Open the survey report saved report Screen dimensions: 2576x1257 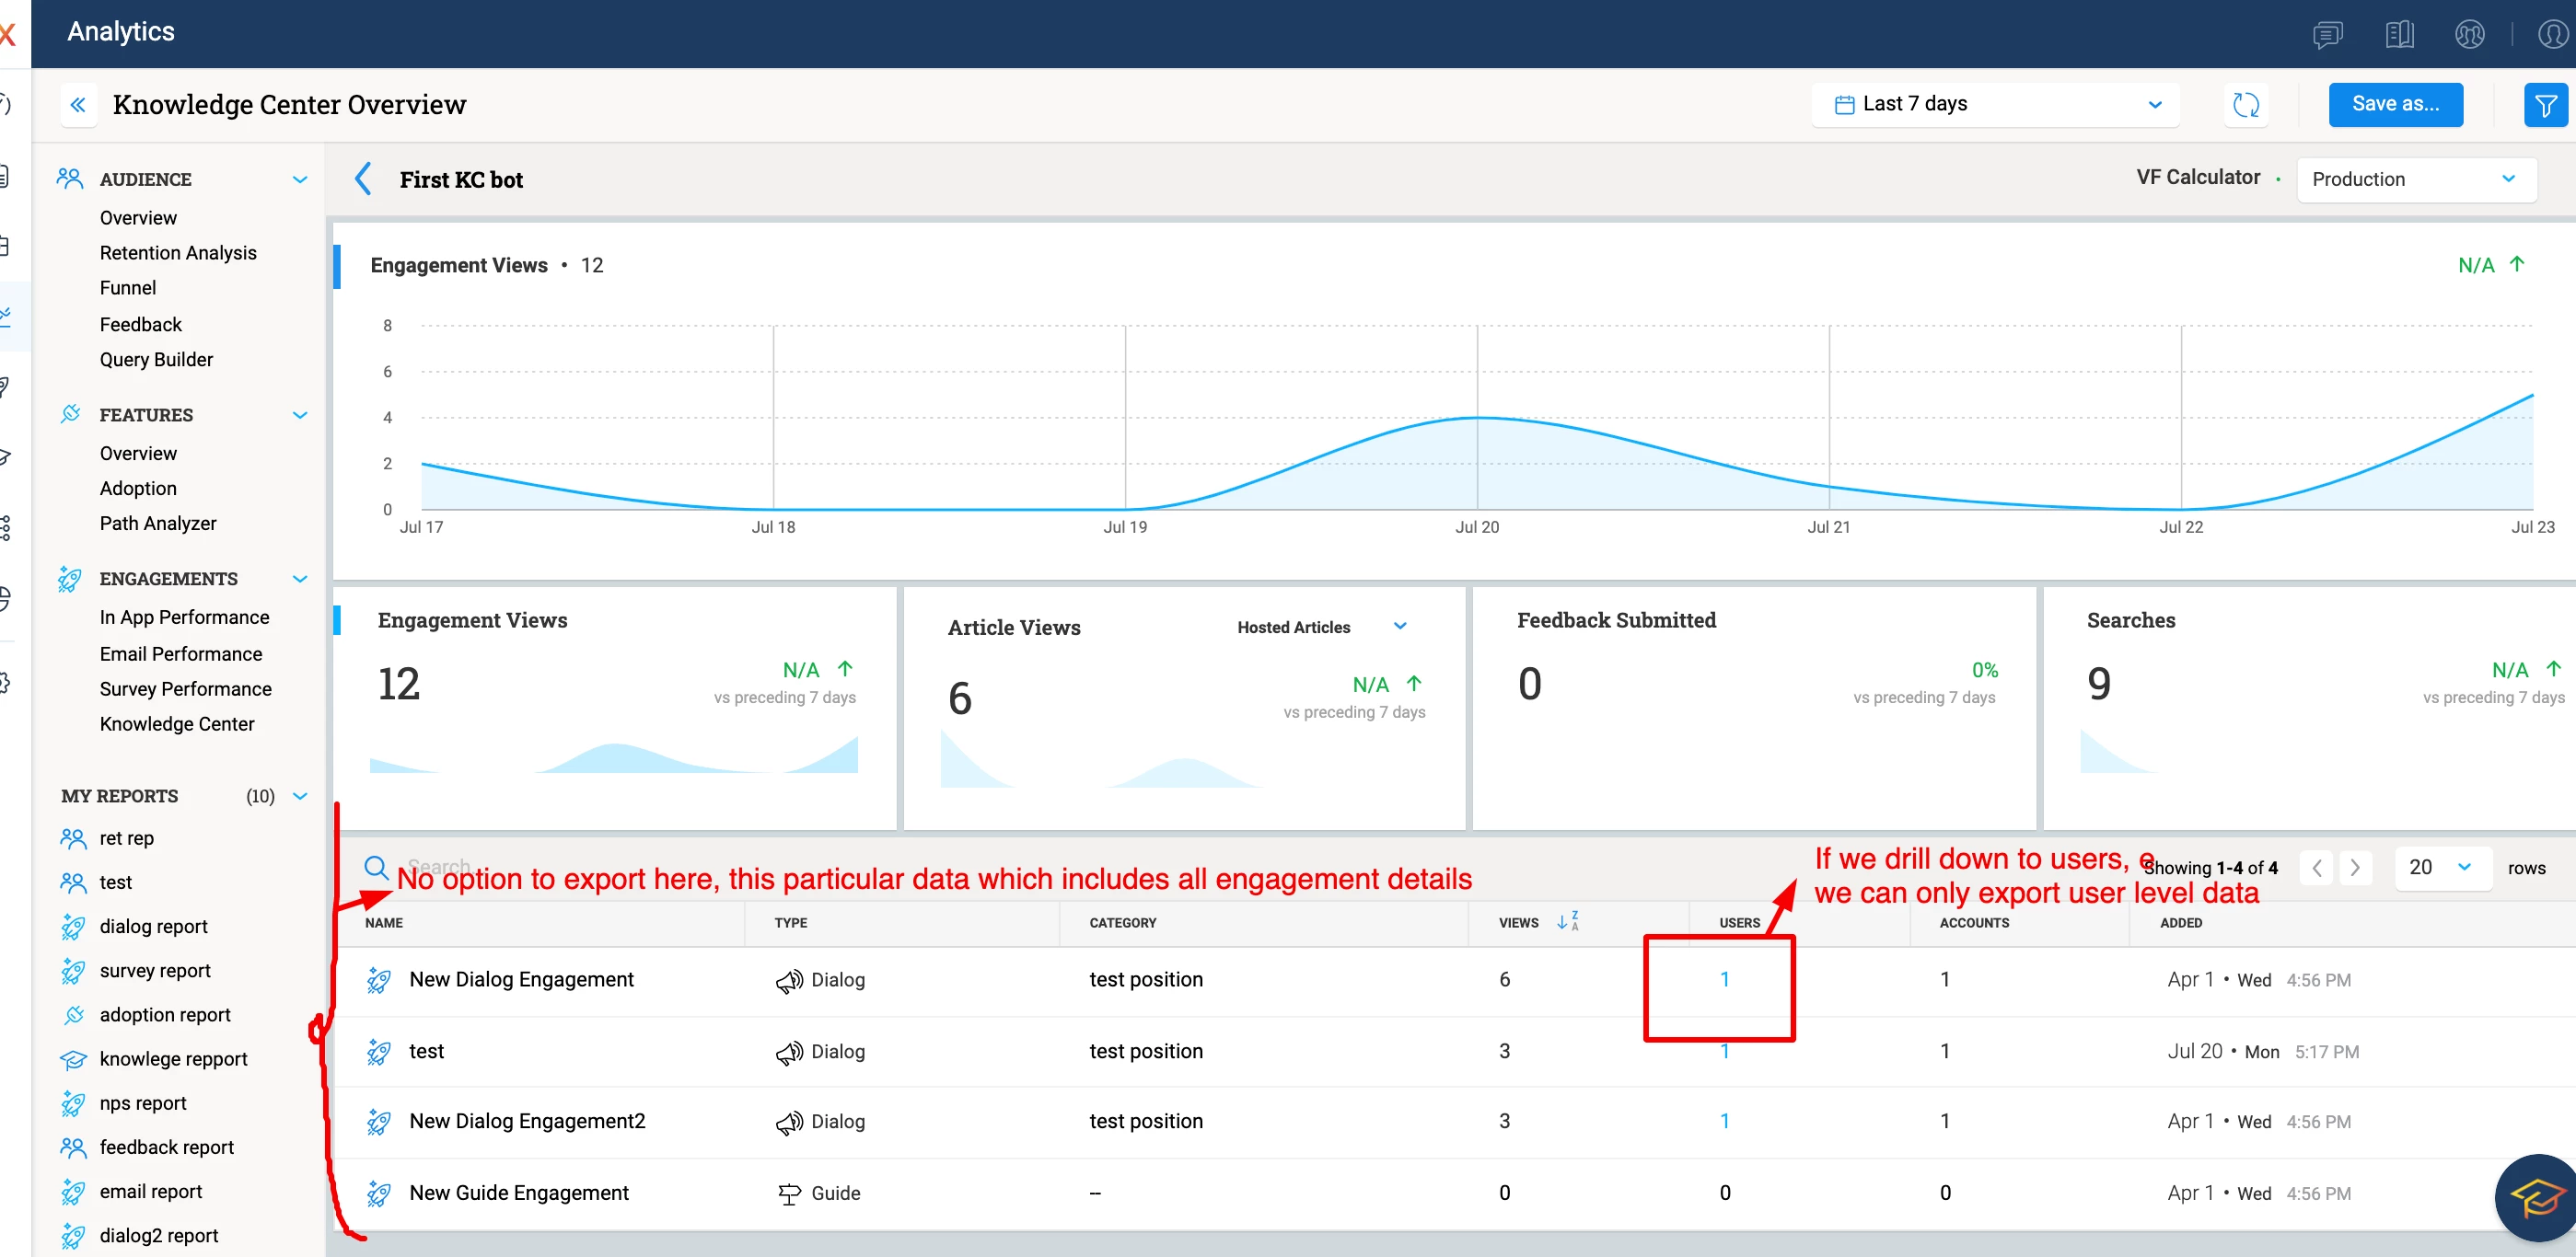(155, 970)
